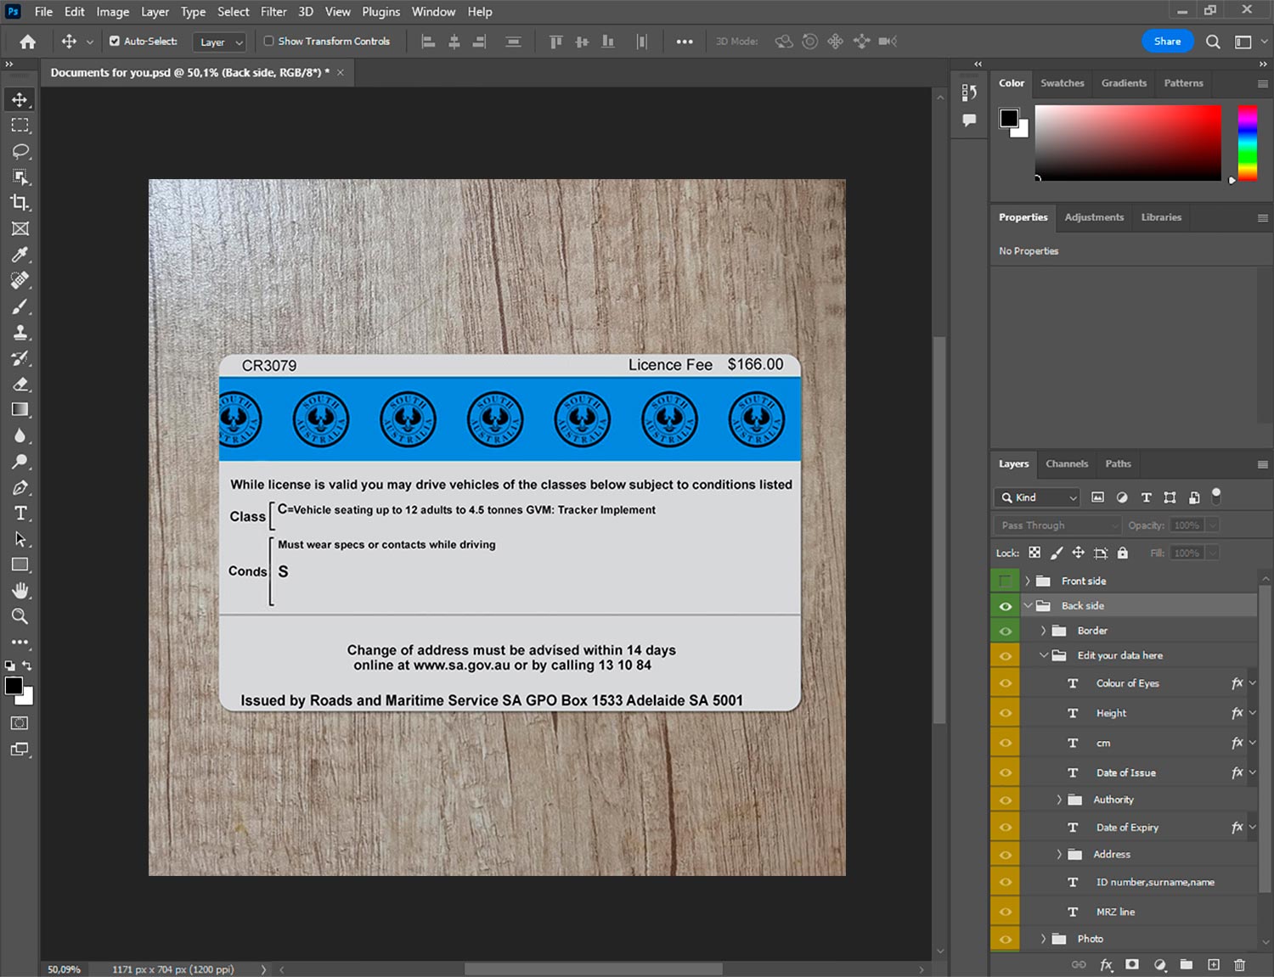Open the Auto-Select Layer dropdown
The height and width of the screenshot is (977, 1274).
[x=220, y=42]
